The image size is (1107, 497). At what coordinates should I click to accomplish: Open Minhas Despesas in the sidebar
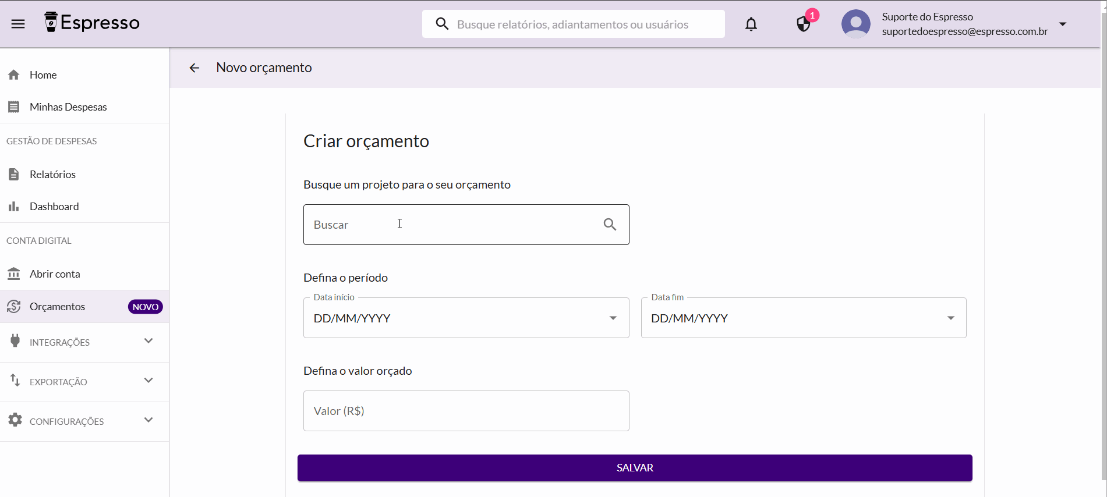pyautogui.click(x=84, y=106)
